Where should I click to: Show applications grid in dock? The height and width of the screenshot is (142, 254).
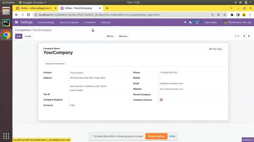(6, 136)
